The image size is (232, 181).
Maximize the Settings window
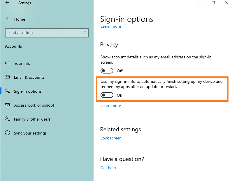pyautogui.click(x=213, y=3)
